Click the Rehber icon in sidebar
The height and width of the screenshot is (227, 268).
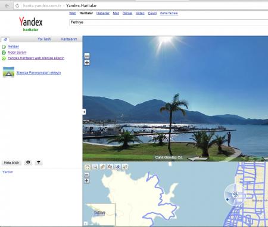[x=4, y=47]
